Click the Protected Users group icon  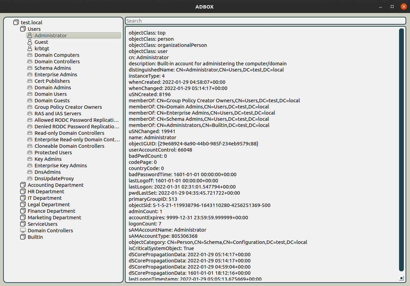click(x=30, y=153)
